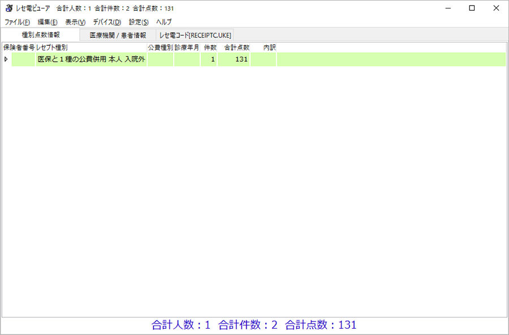Viewport: 509px width, 335px height.
Task: Switch to the 種別点数情報 tab
Action: (x=41, y=35)
